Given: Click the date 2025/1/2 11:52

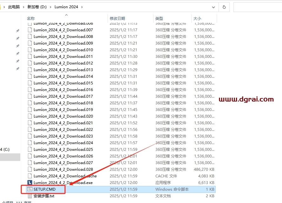Looking at the screenshot, I should (124, 123).
